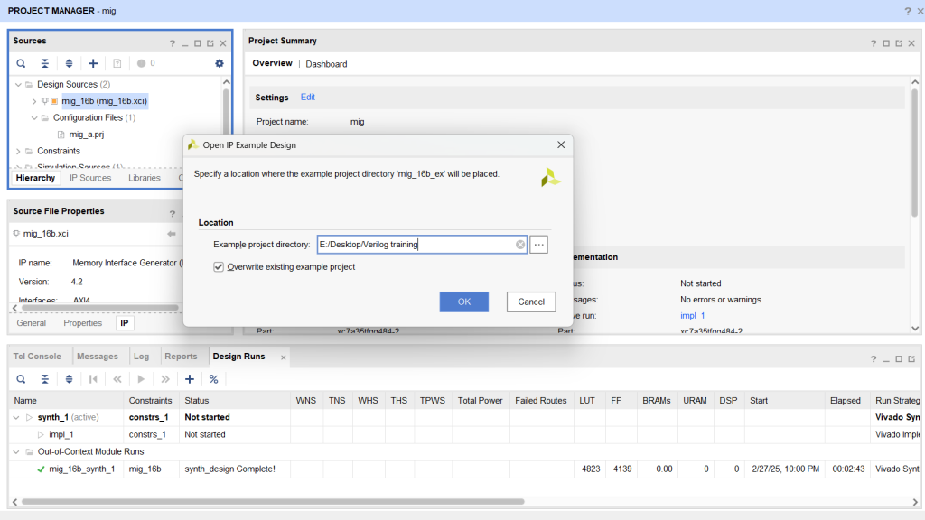Switch to the Hierarchy tab
This screenshot has width=925, height=520.
tap(35, 178)
